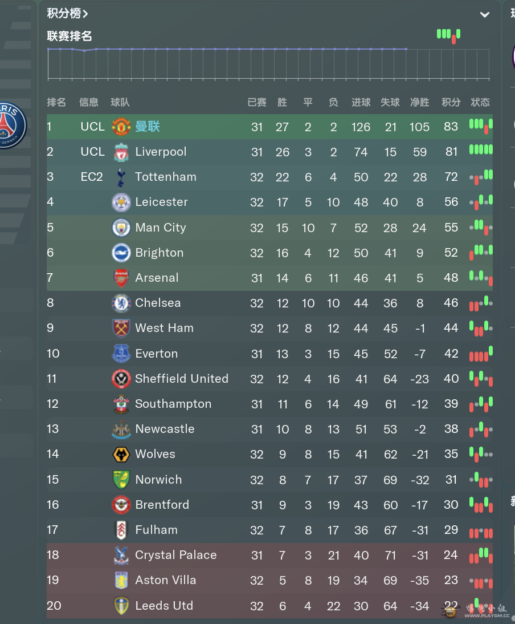Image resolution: width=515 pixels, height=624 pixels.
Task: Click Liverpool's recent form indicator bars
Action: coord(481,150)
